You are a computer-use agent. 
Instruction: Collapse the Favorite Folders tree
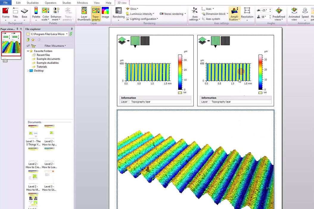28,51
